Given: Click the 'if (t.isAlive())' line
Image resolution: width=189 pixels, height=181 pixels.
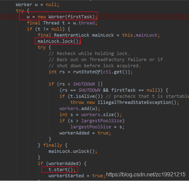Looking at the screenshot, I should [124, 96].
